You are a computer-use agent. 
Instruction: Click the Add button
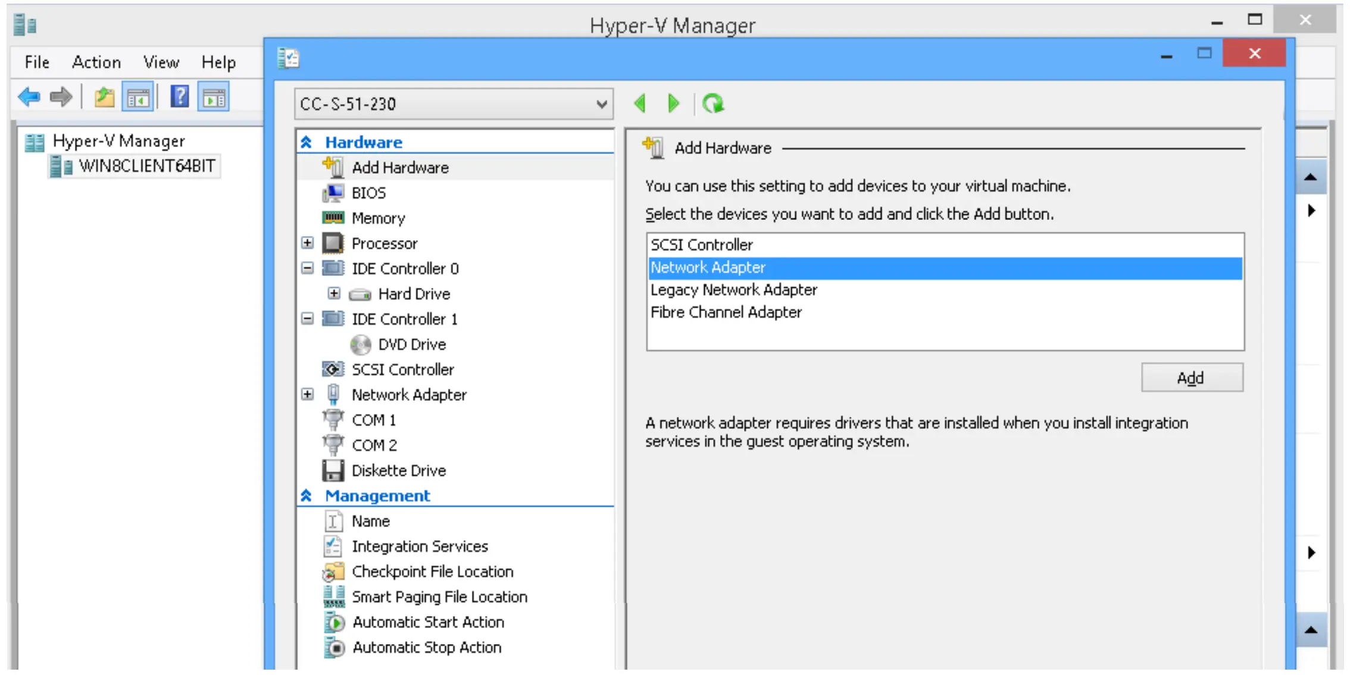tap(1191, 378)
